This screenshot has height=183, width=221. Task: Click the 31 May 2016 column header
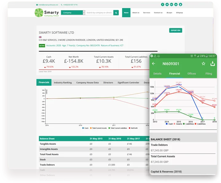(x=115, y=139)
